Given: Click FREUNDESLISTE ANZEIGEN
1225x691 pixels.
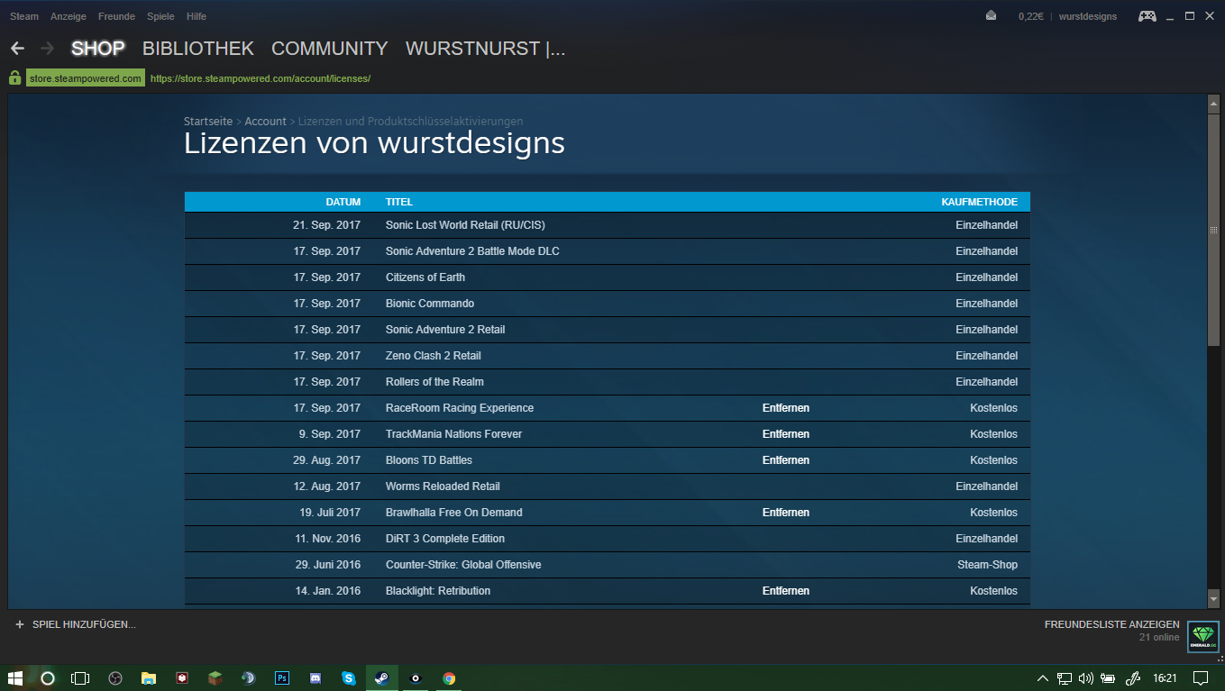Looking at the screenshot, I should [x=1112, y=624].
